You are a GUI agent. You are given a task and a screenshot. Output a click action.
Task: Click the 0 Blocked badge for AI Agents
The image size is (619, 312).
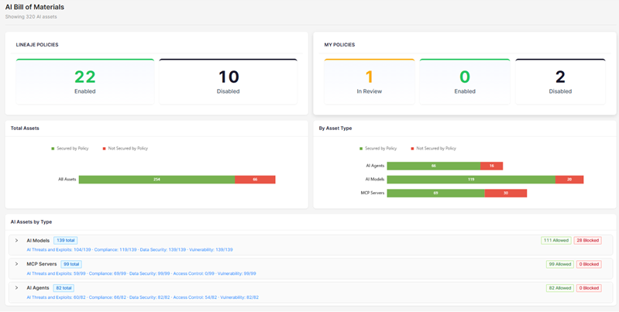pyautogui.click(x=587, y=288)
